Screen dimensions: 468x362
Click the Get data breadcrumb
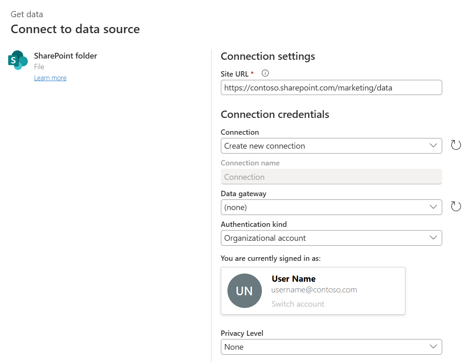27,14
